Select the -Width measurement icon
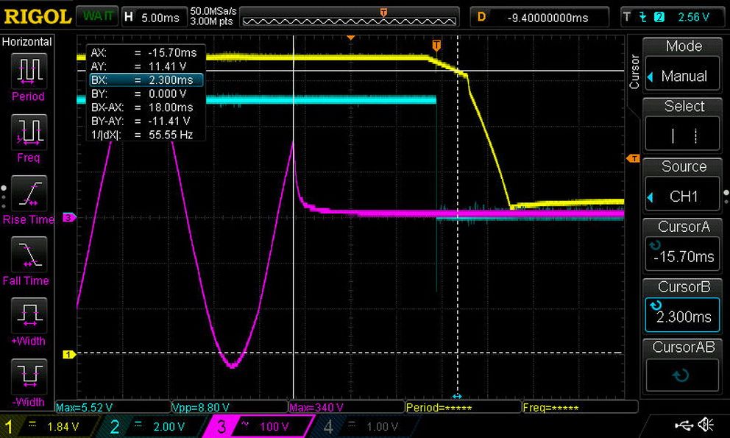The height and width of the screenshot is (438, 730). (x=29, y=376)
